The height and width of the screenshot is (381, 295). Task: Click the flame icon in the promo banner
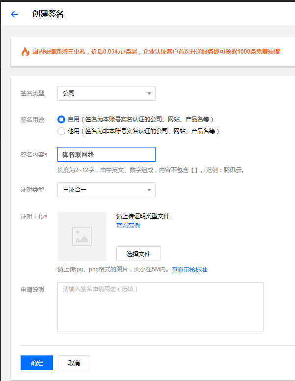(25, 52)
